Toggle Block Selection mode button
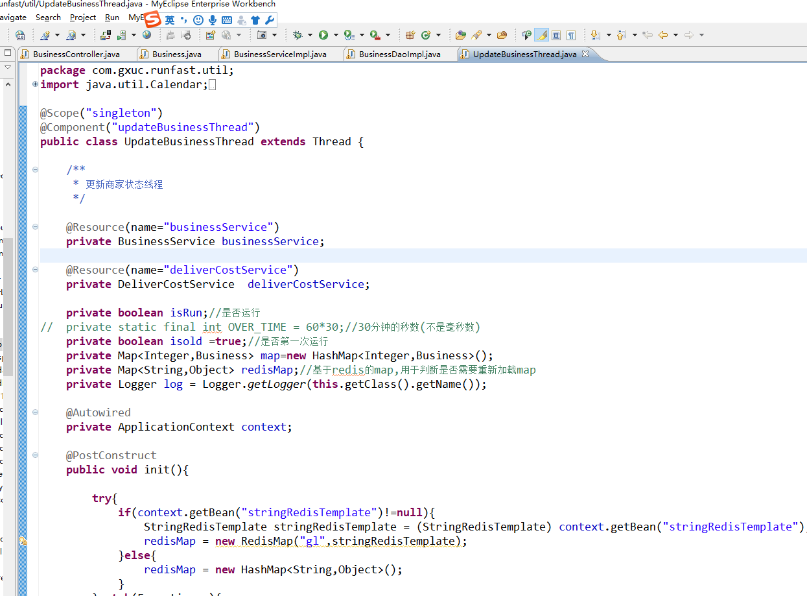 (x=556, y=35)
